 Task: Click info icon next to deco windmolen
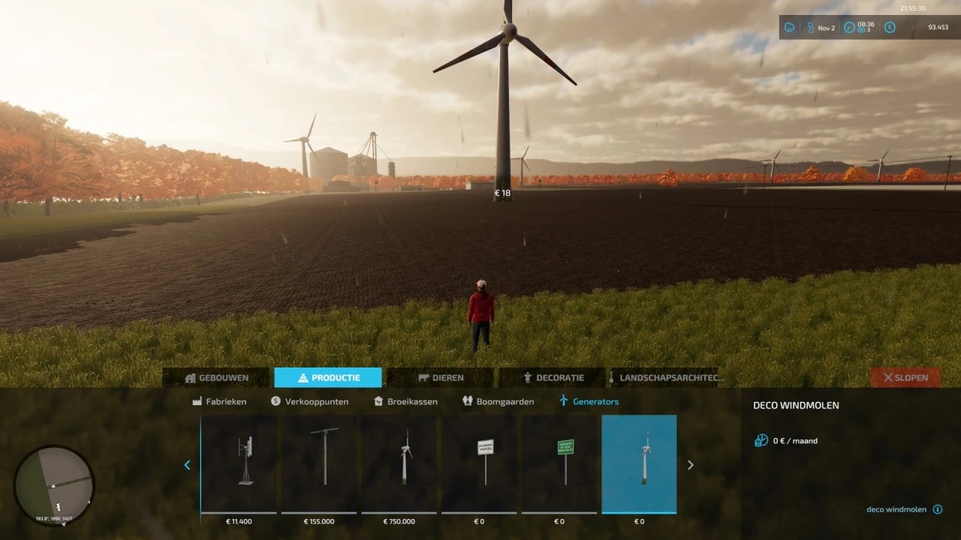tap(937, 509)
